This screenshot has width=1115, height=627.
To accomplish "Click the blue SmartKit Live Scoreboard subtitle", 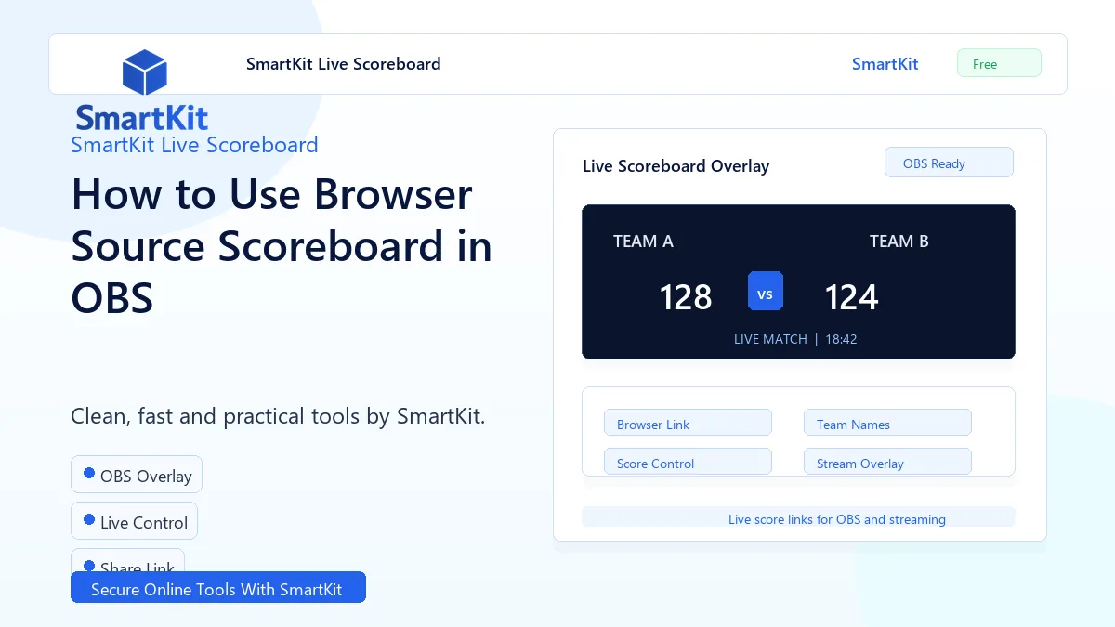I will tap(194, 145).
